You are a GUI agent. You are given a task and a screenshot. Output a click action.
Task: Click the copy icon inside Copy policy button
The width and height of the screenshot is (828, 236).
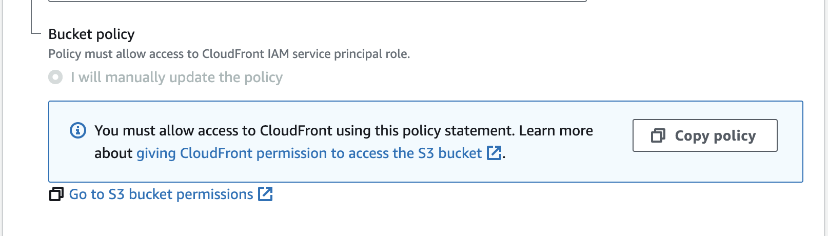point(658,135)
